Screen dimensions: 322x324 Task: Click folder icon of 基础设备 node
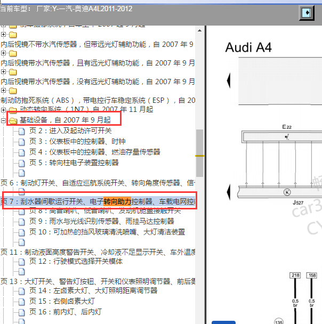pos(13,120)
